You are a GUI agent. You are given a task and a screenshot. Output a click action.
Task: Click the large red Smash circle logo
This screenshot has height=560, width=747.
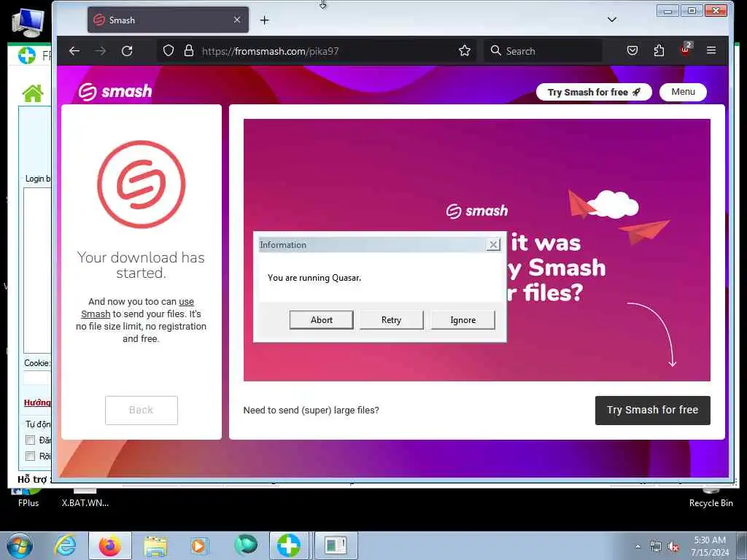point(141,184)
